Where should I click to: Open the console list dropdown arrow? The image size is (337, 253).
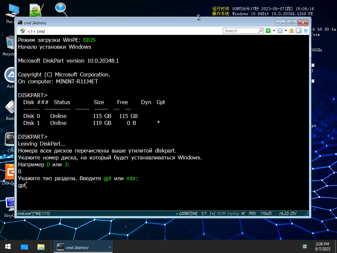(286, 31)
